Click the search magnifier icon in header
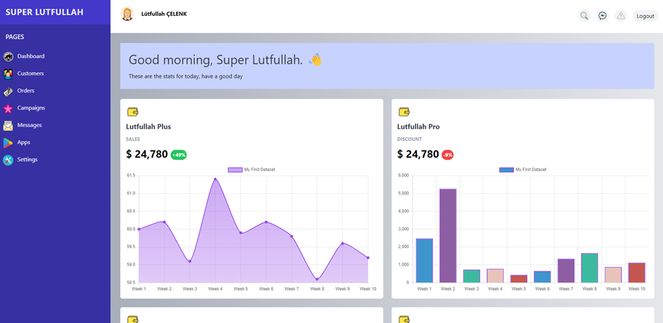 pyautogui.click(x=585, y=16)
